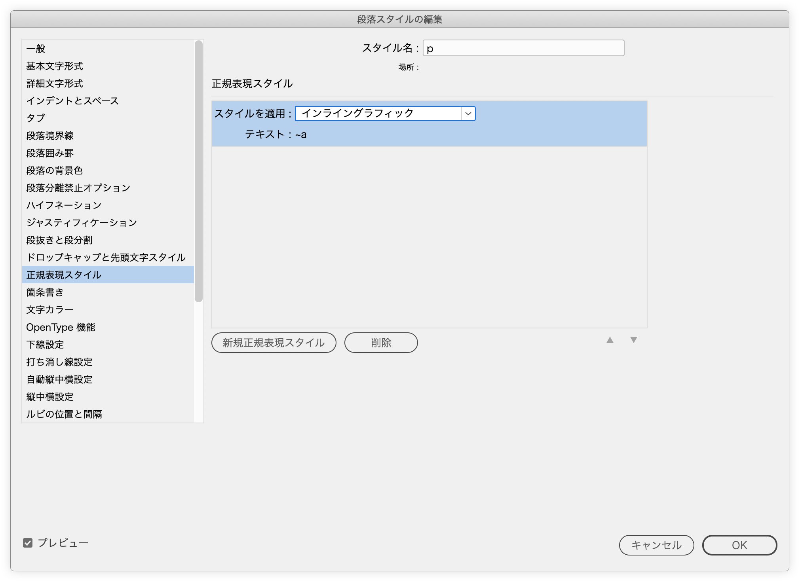Screen dimensions: 800x582
Task: Select インデントとスペース in the list
Action: (72, 101)
